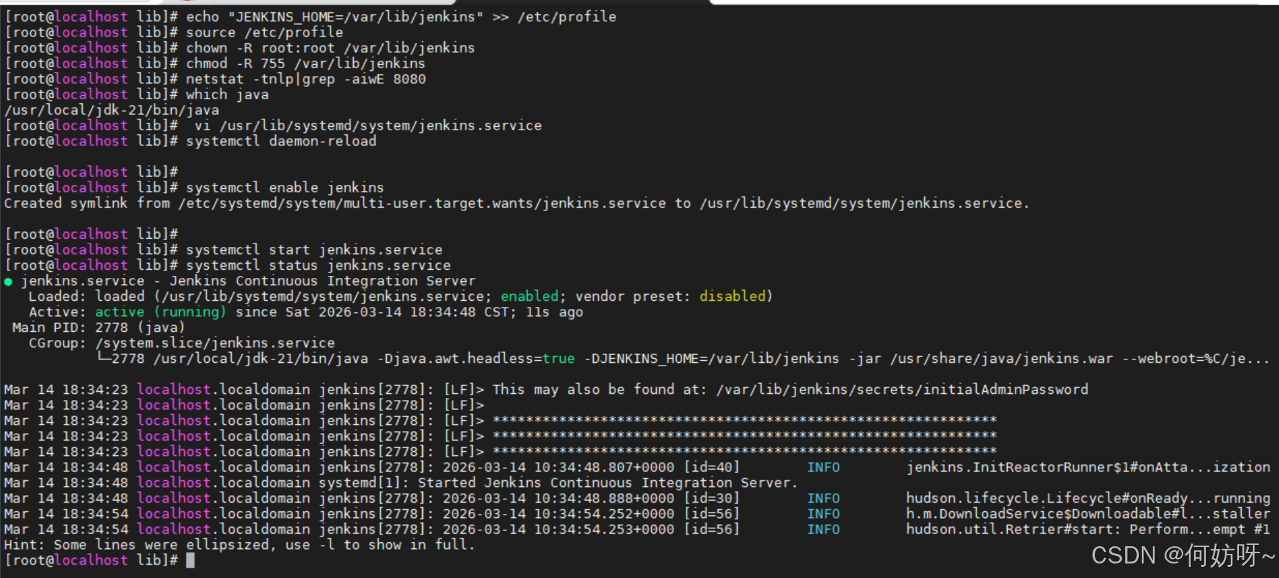Click the chmod -R 755 command

click(x=306, y=63)
